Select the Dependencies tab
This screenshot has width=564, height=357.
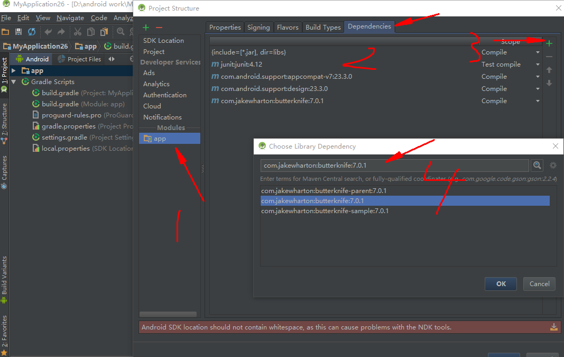pos(369,26)
